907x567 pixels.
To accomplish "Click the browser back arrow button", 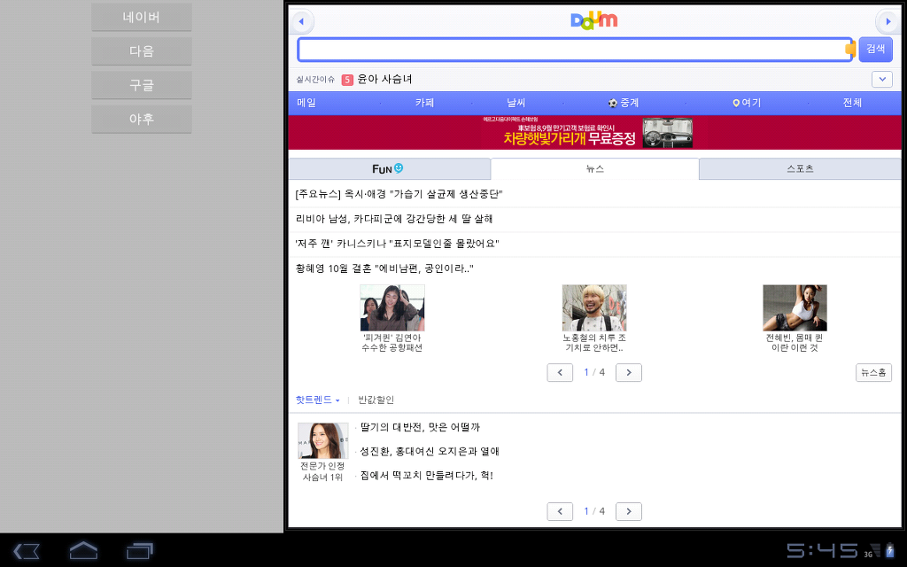I will 301,22.
